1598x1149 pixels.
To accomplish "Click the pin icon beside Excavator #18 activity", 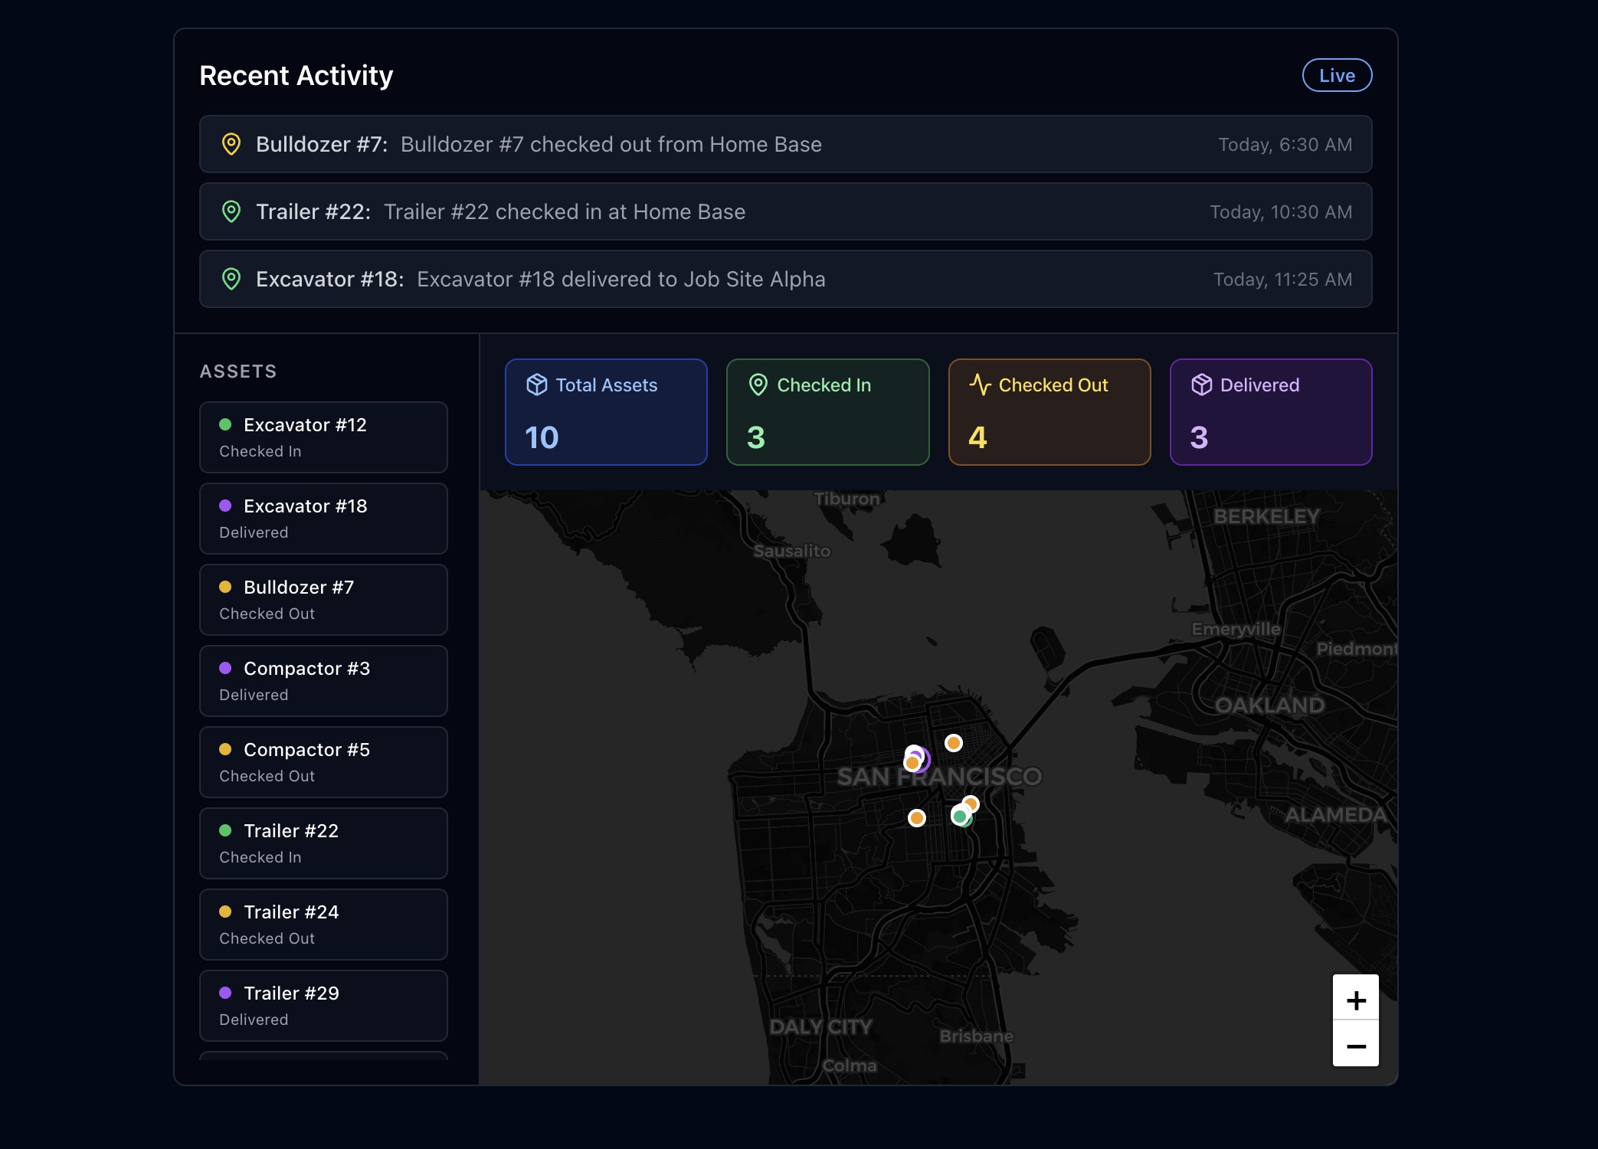I will coord(231,279).
